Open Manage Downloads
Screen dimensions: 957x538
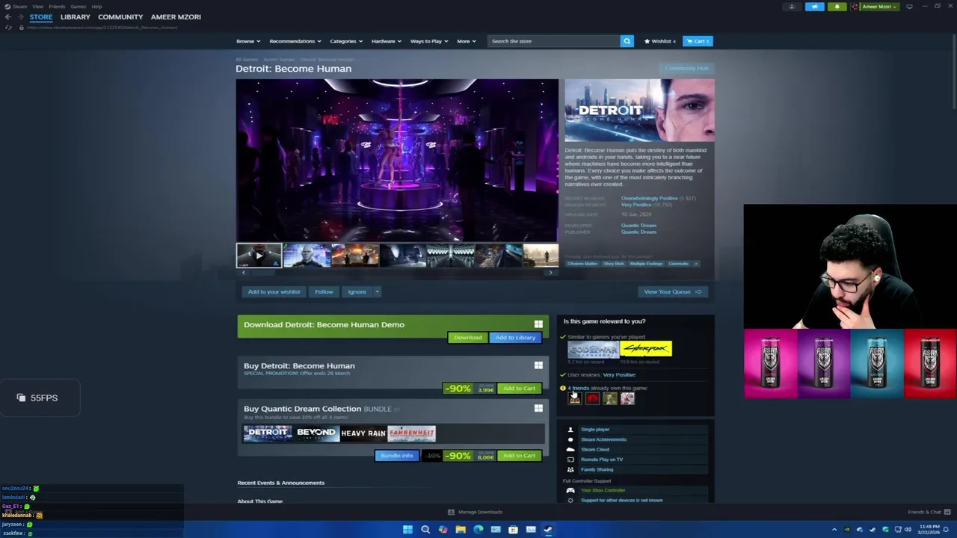[475, 512]
